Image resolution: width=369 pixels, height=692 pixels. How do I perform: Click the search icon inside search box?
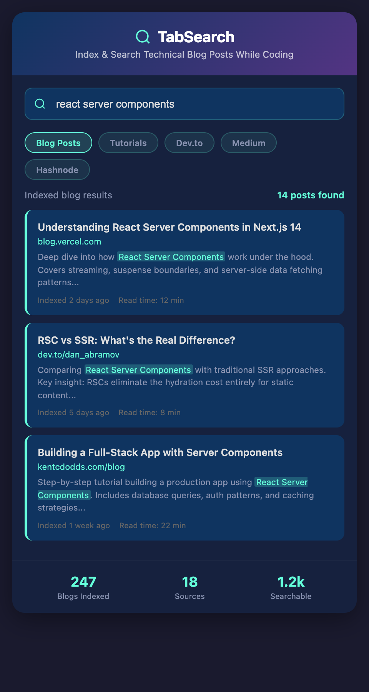(x=40, y=104)
